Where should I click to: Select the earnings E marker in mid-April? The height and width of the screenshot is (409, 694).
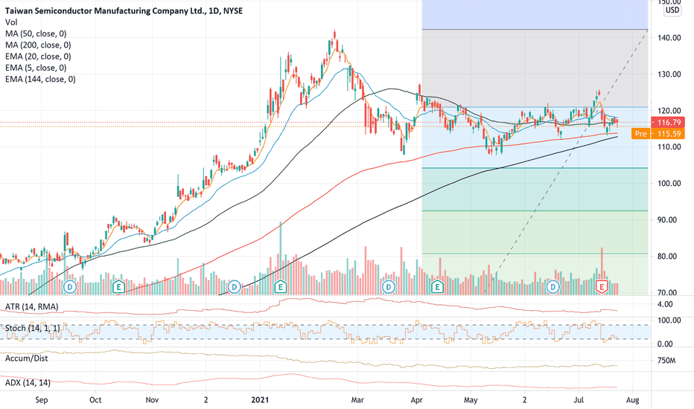pyautogui.click(x=438, y=287)
